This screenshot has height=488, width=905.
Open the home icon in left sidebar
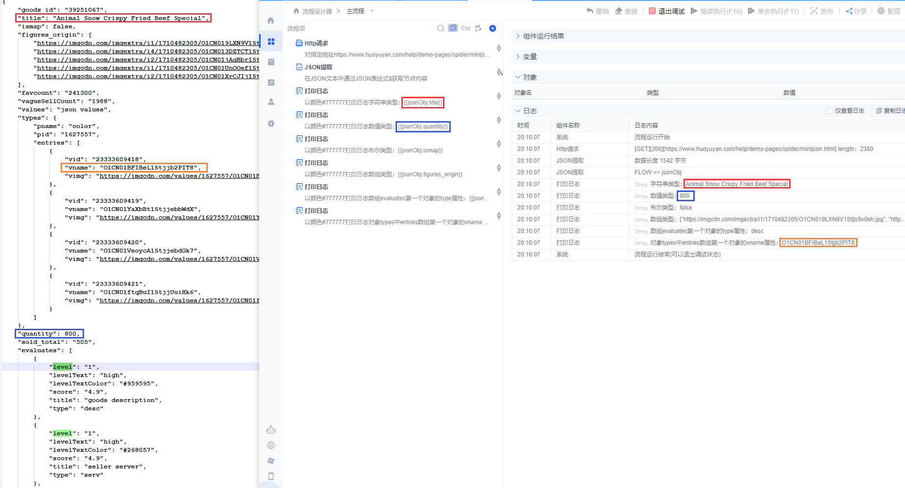tap(271, 21)
